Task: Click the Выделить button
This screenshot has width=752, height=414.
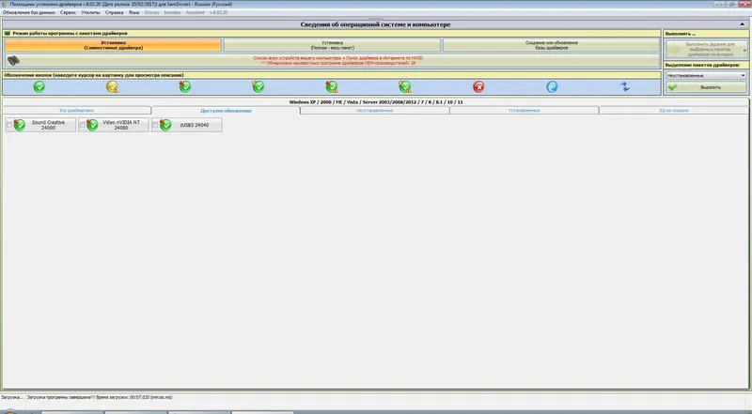Action: 706,87
